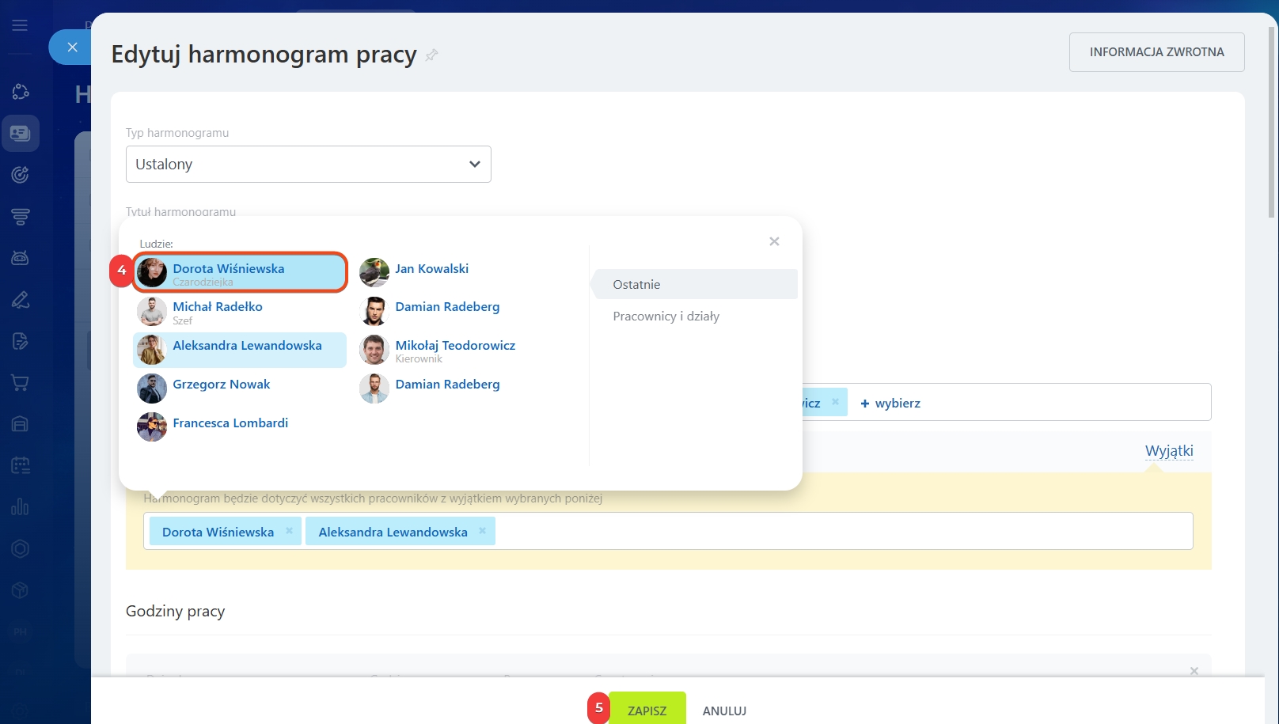Select Mikołaj Teodorowicz in the people list
This screenshot has width=1279, height=724.
pos(462,350)
